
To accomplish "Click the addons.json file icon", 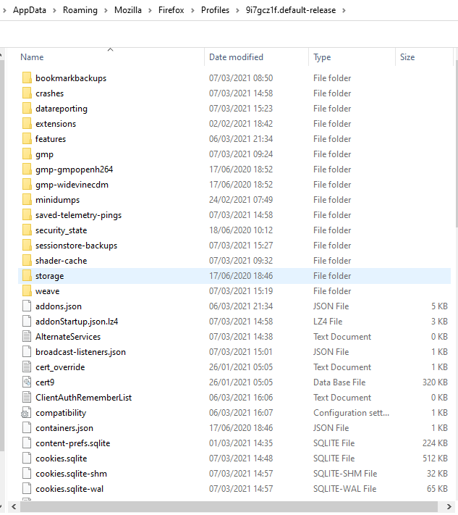I will coord(27,306).
